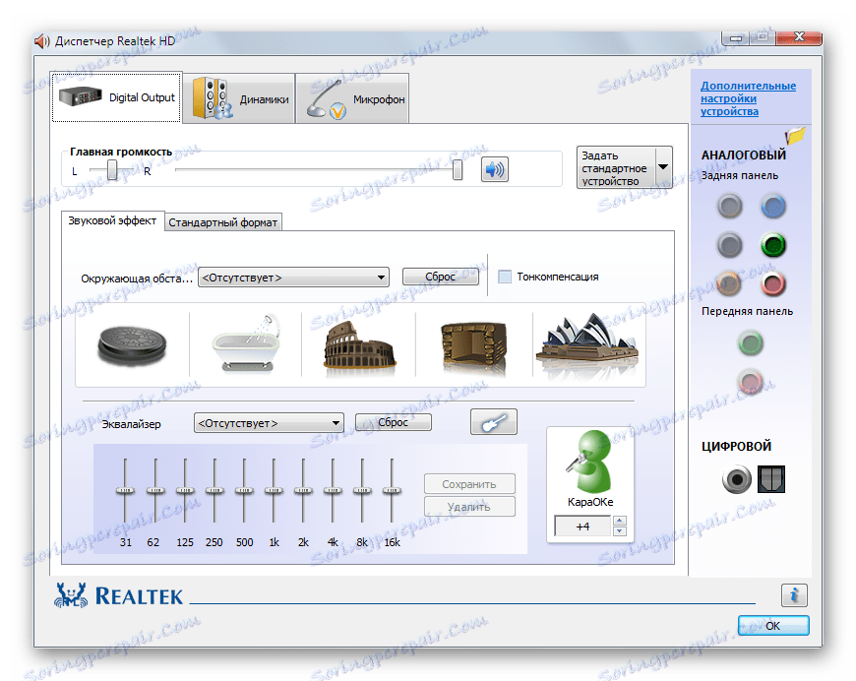Click the top-left gray rear panel jack
The height and width of the screenshot is (681, 856).
pyautogui.click(x=729, y=207)
